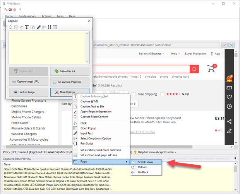This screenshot has width=240, height=194.
Task: Click the shopping cart icon
Action: pos(212,68)
